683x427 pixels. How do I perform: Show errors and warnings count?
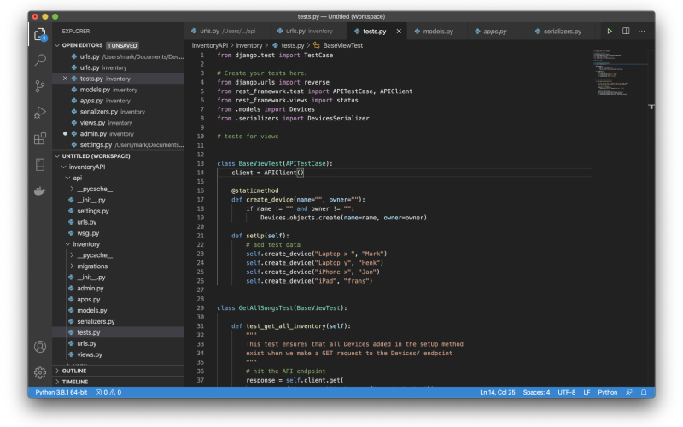click(x=108, y=393)
